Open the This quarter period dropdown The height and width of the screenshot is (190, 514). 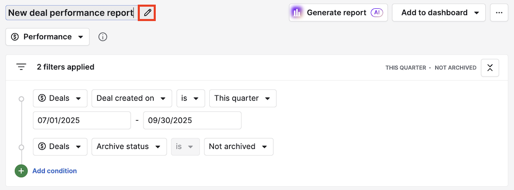pyautogui.click(x=243, y=98)
